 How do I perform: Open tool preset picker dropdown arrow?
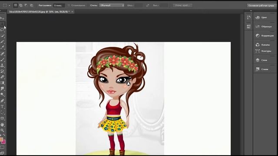tap(10, 6)
